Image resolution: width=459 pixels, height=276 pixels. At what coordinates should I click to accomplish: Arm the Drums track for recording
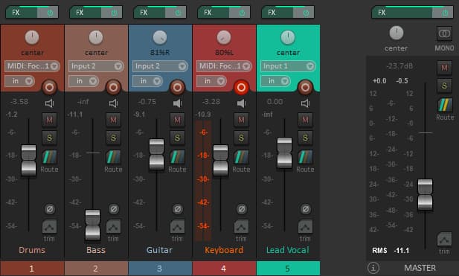point(49,88)
